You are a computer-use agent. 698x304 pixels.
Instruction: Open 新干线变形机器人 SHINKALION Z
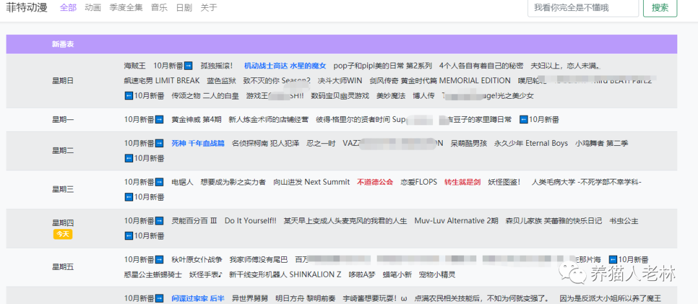click(286, 274)
